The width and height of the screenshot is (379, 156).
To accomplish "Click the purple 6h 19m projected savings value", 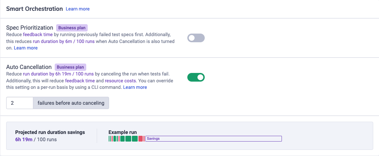I will coord(24,139).
